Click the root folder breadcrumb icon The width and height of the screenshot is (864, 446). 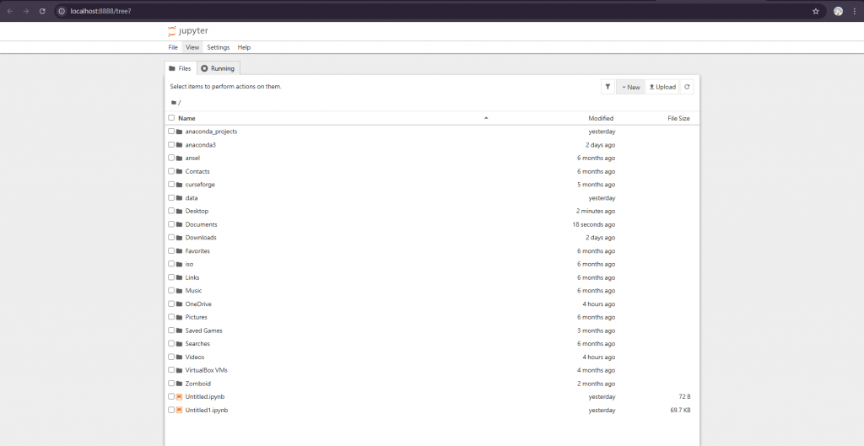(174, 102)
